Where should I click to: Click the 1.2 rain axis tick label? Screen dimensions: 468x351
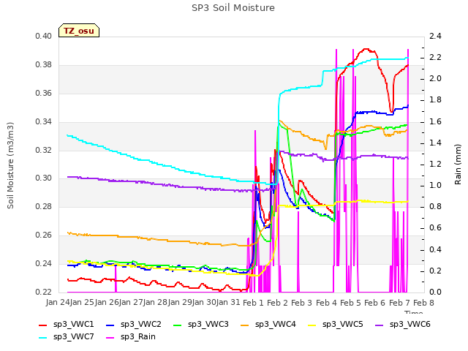coord(435,164)
